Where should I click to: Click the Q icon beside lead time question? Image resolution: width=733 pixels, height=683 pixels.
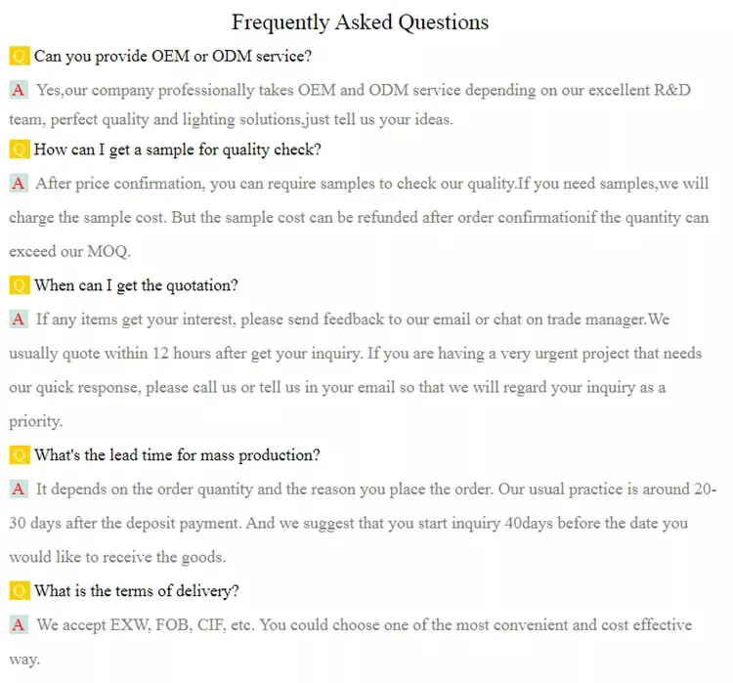pyautogui.click(x=19, y=455)
